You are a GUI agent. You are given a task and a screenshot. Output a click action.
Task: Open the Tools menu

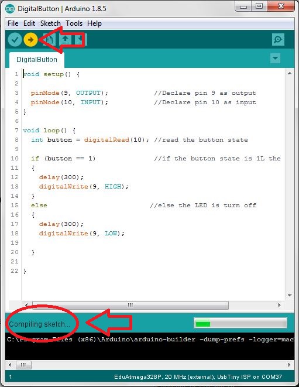(x=74, y=23)
